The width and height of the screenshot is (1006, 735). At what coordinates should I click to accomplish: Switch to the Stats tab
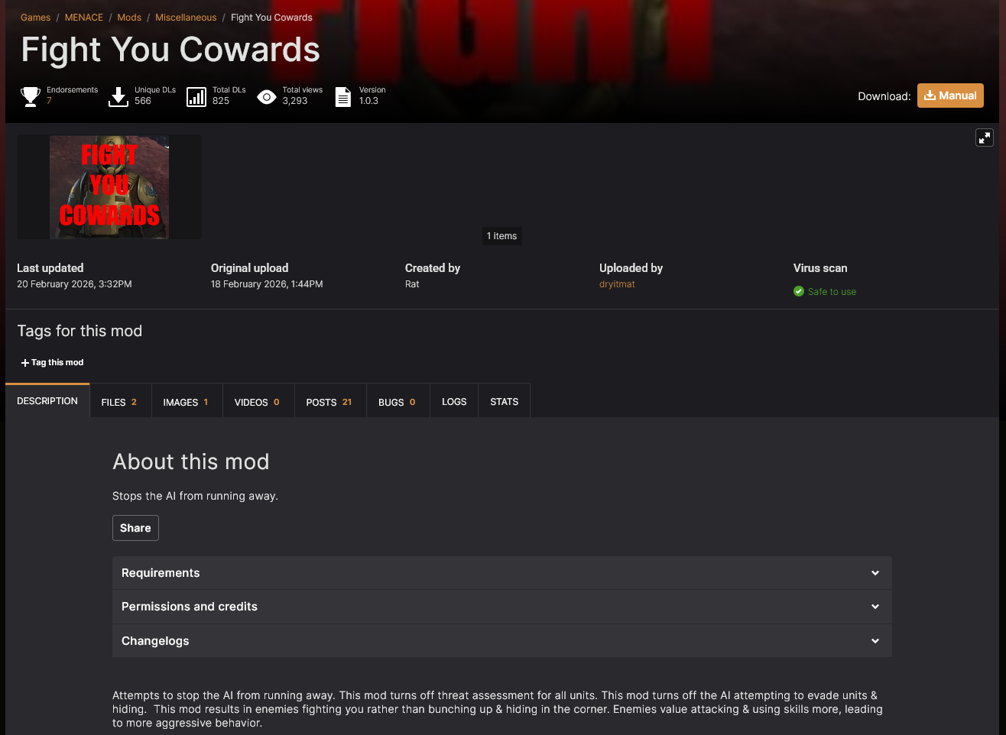(x=505, y=402)
